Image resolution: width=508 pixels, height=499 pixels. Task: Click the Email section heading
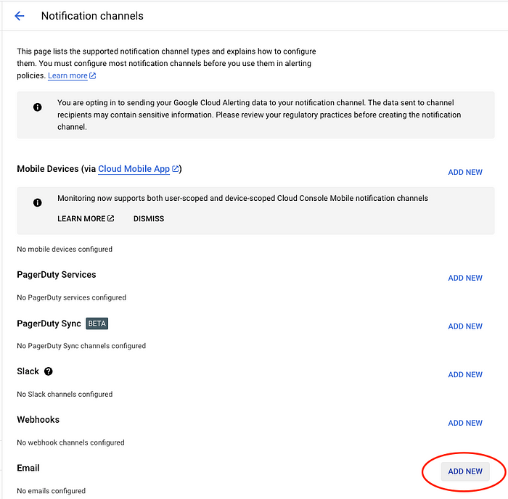click(28, 468)
